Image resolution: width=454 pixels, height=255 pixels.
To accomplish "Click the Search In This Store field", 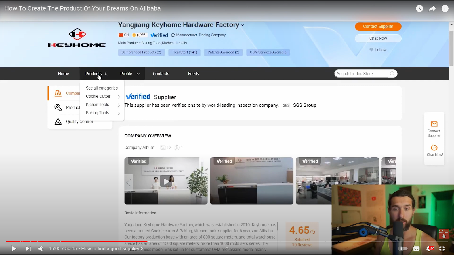I will coord(362,74).
